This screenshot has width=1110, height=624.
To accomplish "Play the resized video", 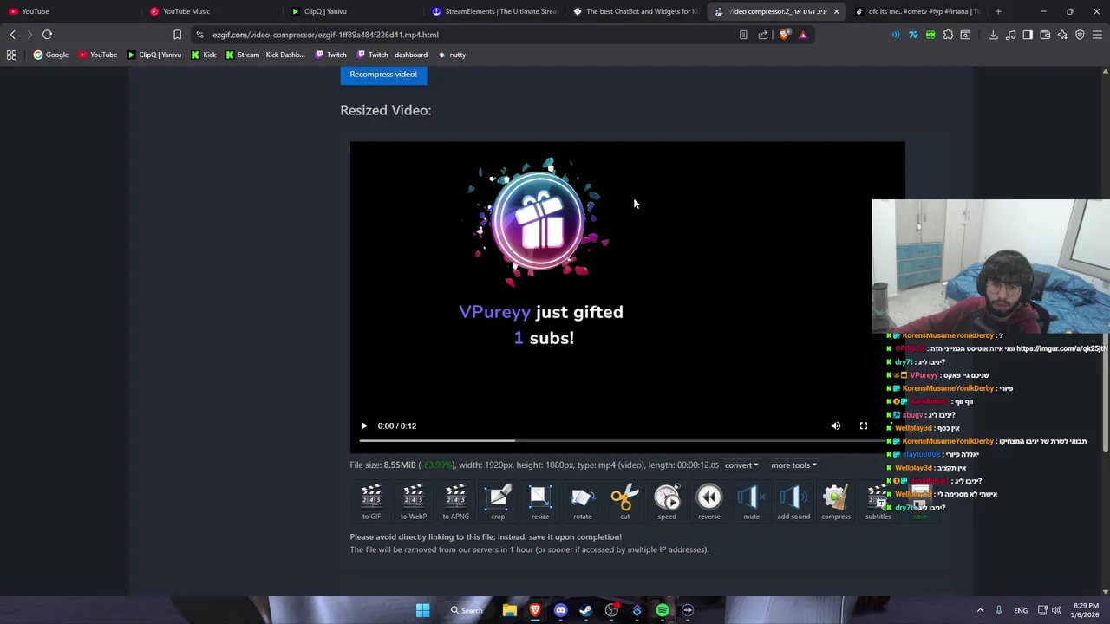I will [364, 426].
